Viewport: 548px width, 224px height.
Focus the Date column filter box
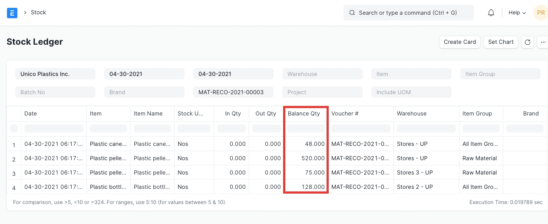(54, 128)
